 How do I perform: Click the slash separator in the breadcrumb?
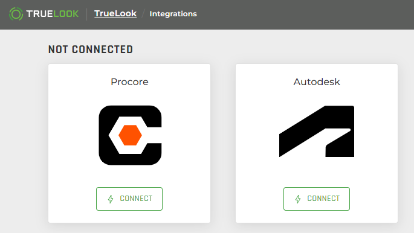(x=143, y=14)
